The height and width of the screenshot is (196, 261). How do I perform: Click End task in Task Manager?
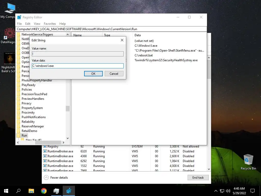coord(198,178)
